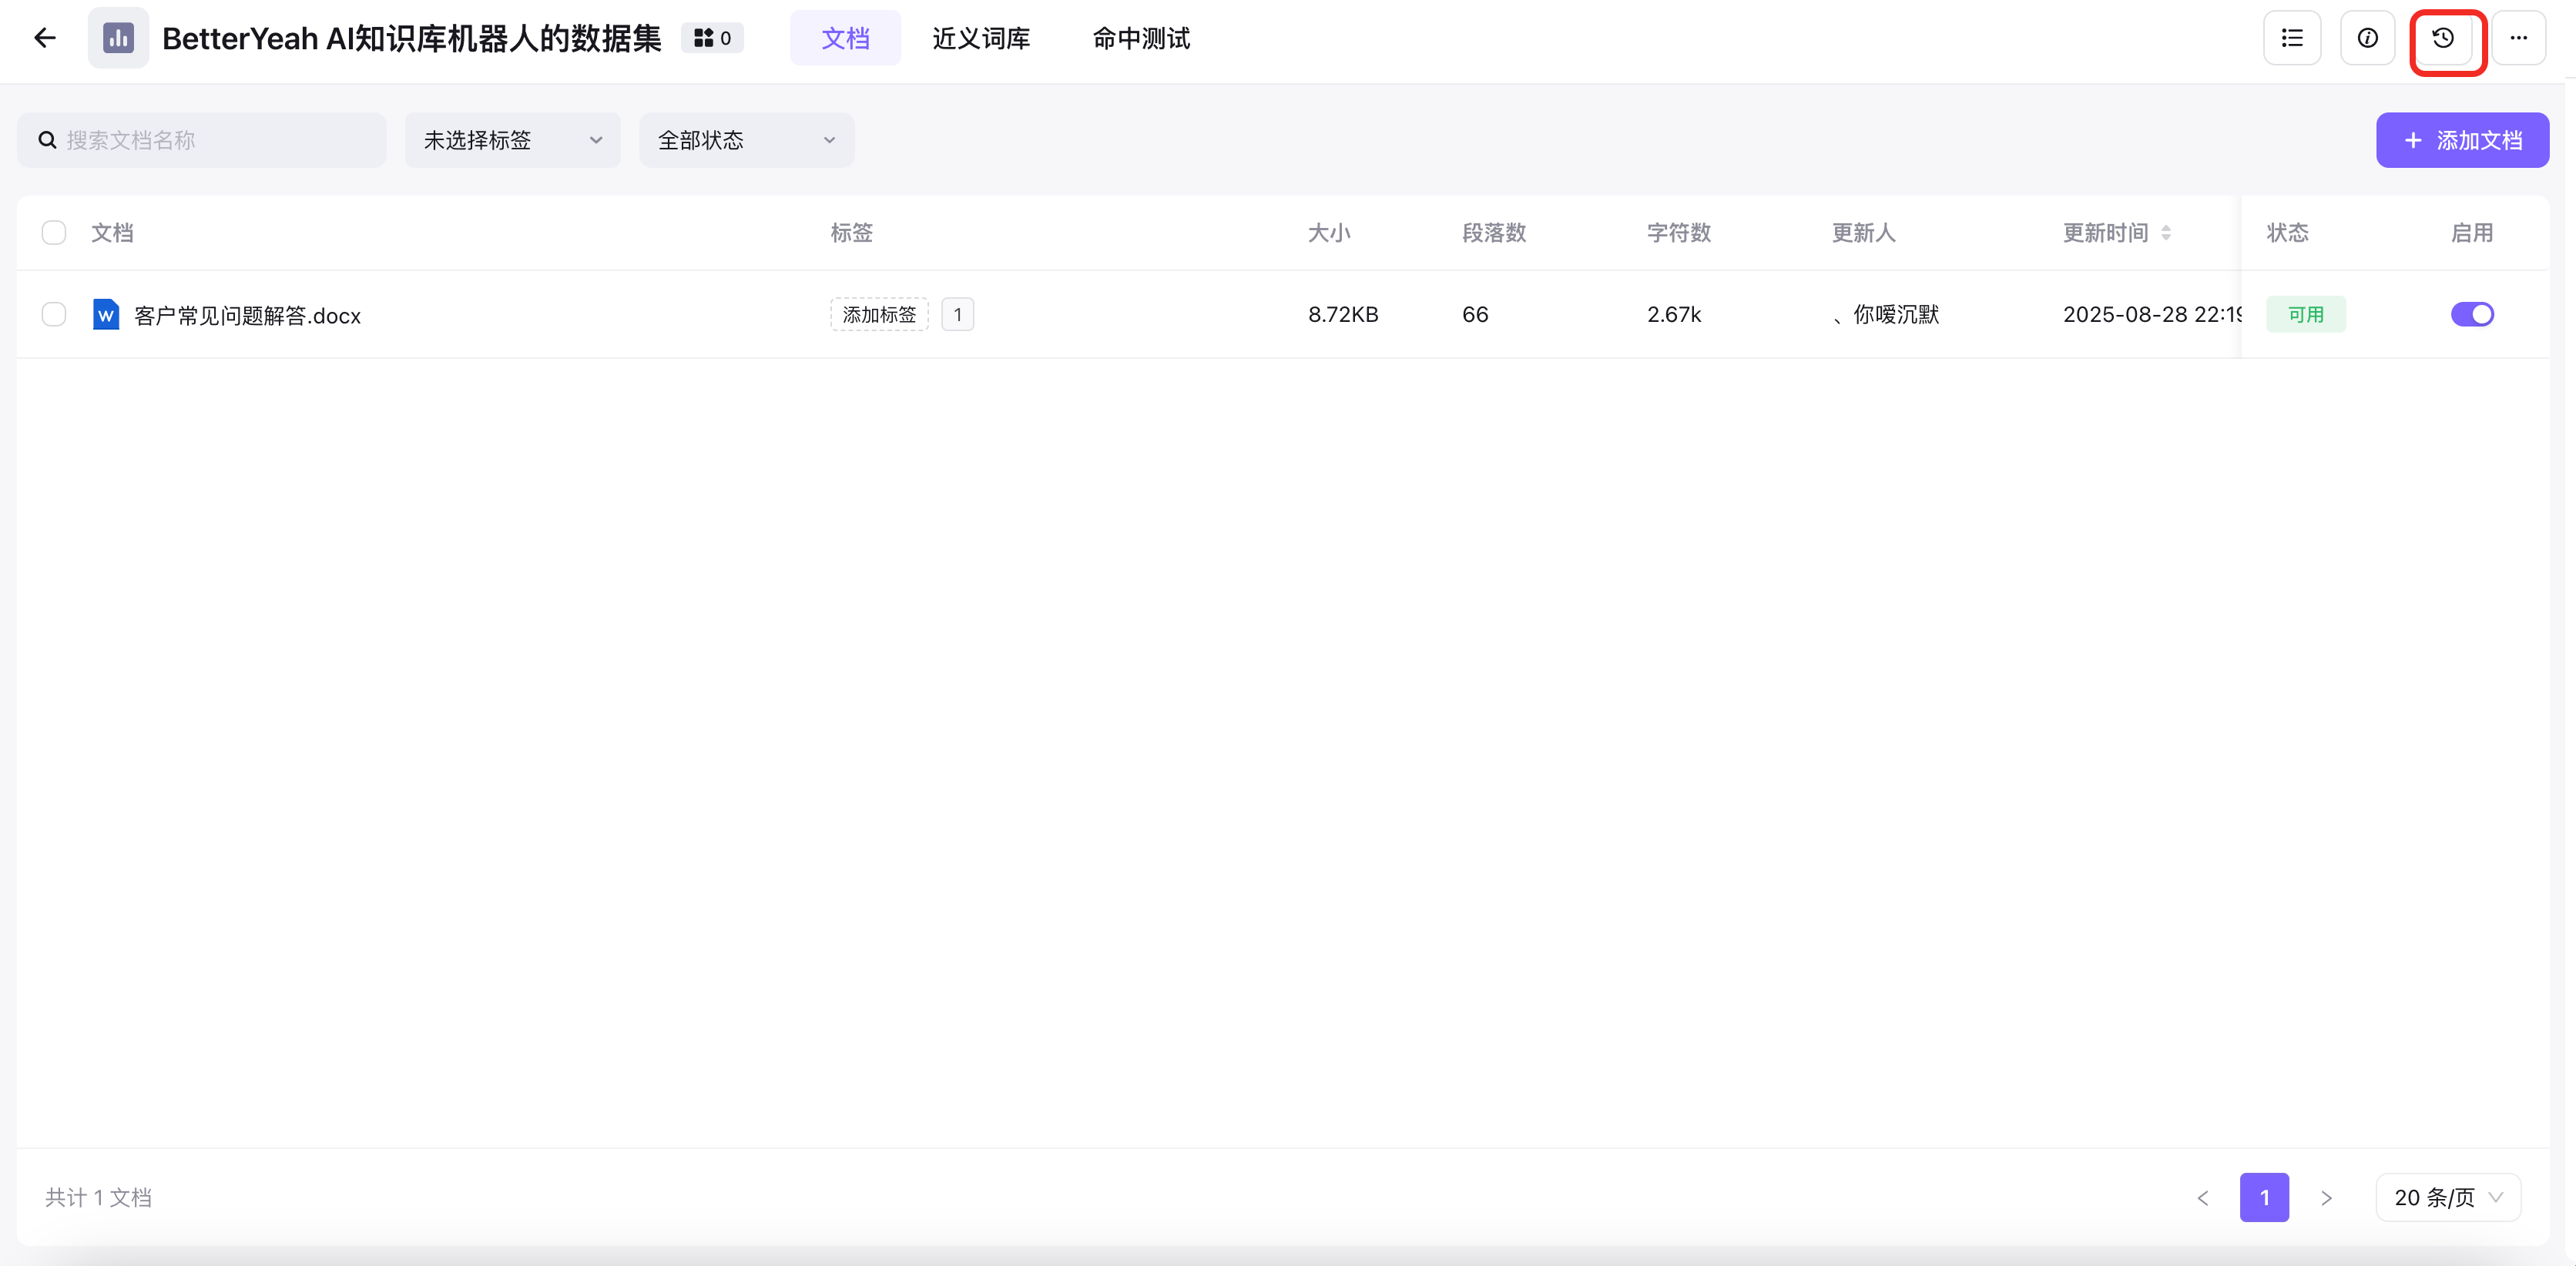Click the 启用 column header
2576x1266 pixels.
click(2472, 233)
